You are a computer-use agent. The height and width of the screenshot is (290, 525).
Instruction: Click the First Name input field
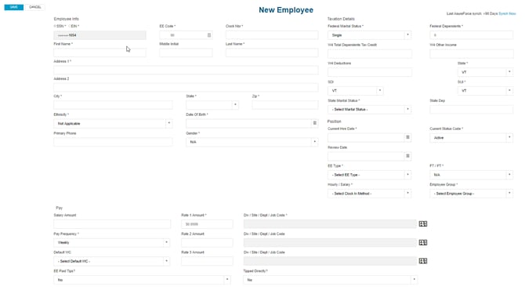tap(100, 53)
